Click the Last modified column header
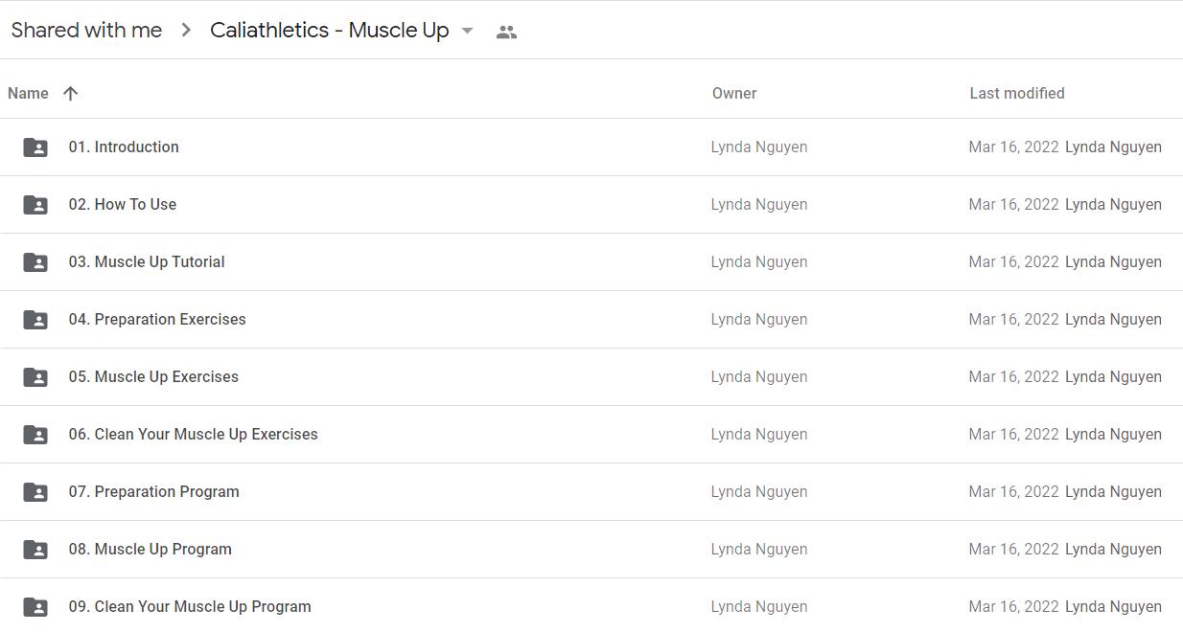1183x632 pixels. tap(1017, 93)
